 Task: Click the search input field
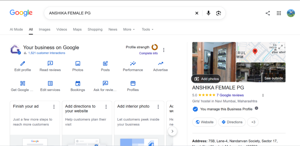(120, 13)
